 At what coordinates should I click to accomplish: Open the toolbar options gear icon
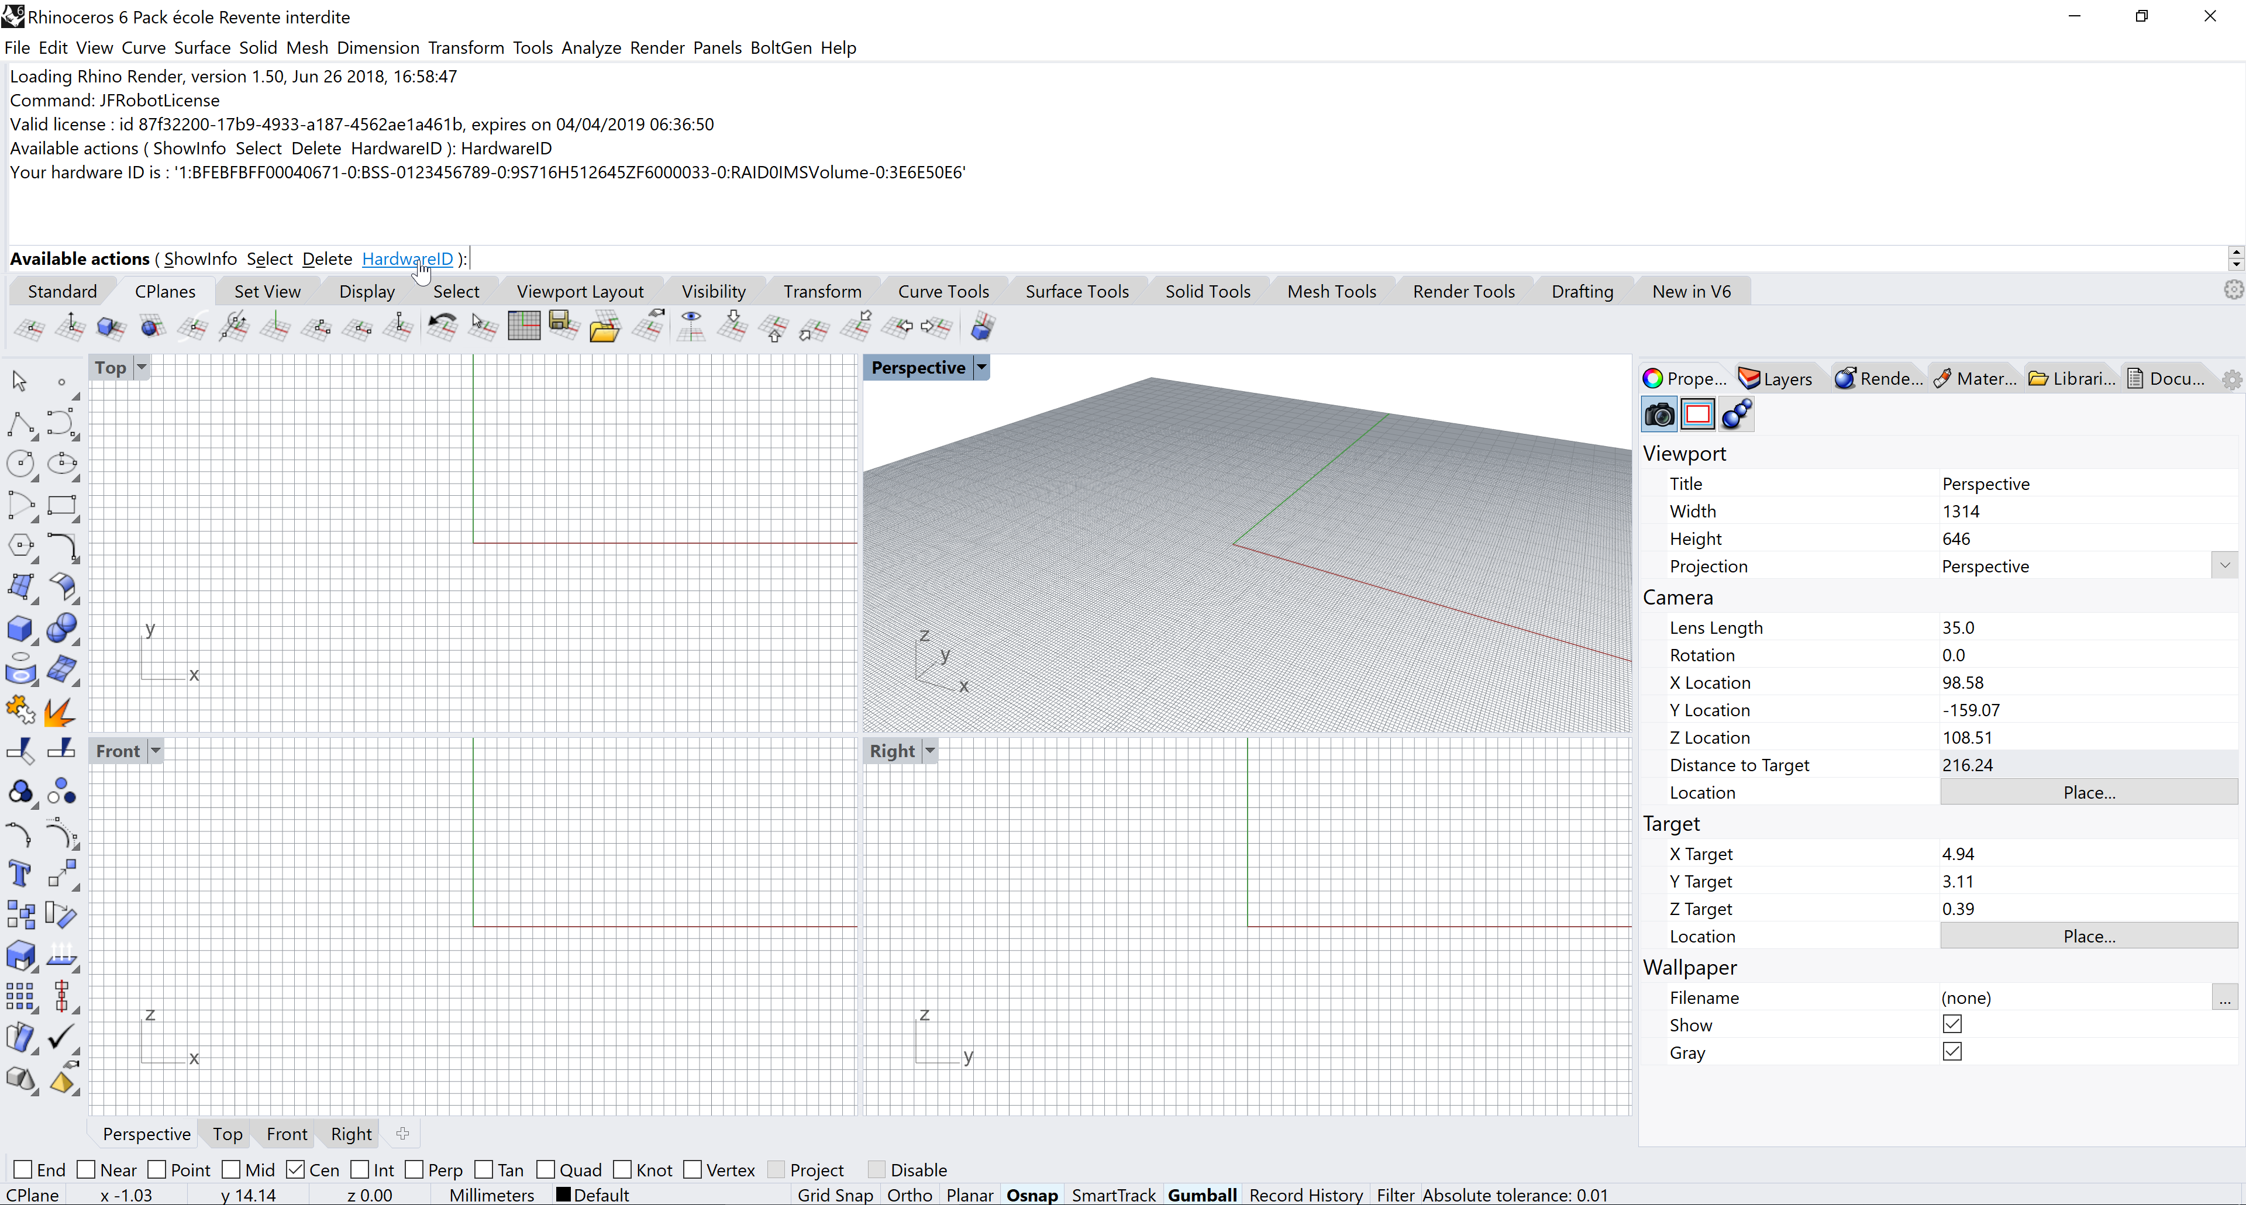pyautogui.click(x=2232, y=290)
